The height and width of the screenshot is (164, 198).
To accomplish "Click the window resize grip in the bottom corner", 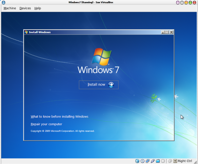I will (195, 162).
